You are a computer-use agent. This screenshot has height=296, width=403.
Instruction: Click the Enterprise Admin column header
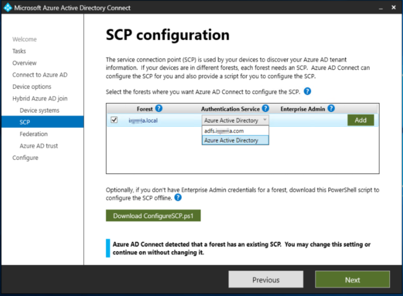(x=302, y=109)
